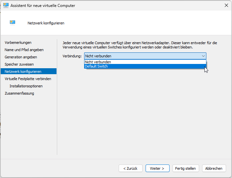Open the Vorbemerkungen step
The width and height of the screenshot is (232, 178).
point(18,43)
